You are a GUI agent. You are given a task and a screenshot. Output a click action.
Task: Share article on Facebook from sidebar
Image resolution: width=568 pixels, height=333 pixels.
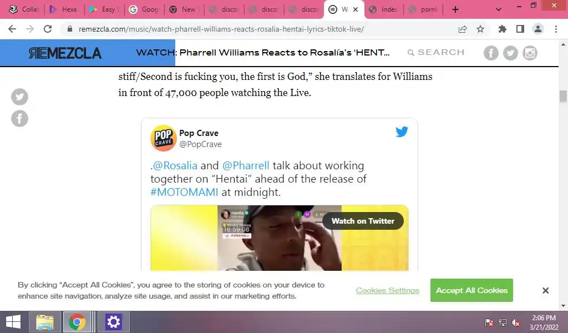click(19, 118)
